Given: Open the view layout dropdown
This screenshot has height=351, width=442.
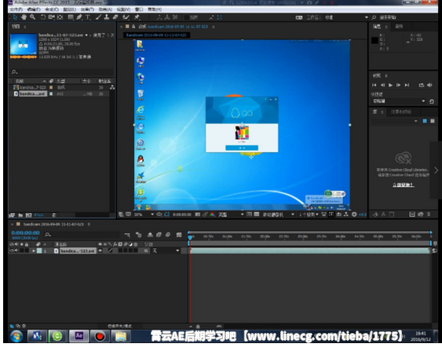Looking at the screenshot, I should pyautogui.click(x=309, y=214).
